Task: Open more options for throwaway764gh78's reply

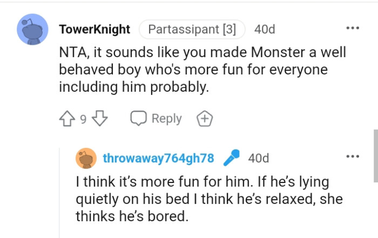Action: (x=353, y=157)
